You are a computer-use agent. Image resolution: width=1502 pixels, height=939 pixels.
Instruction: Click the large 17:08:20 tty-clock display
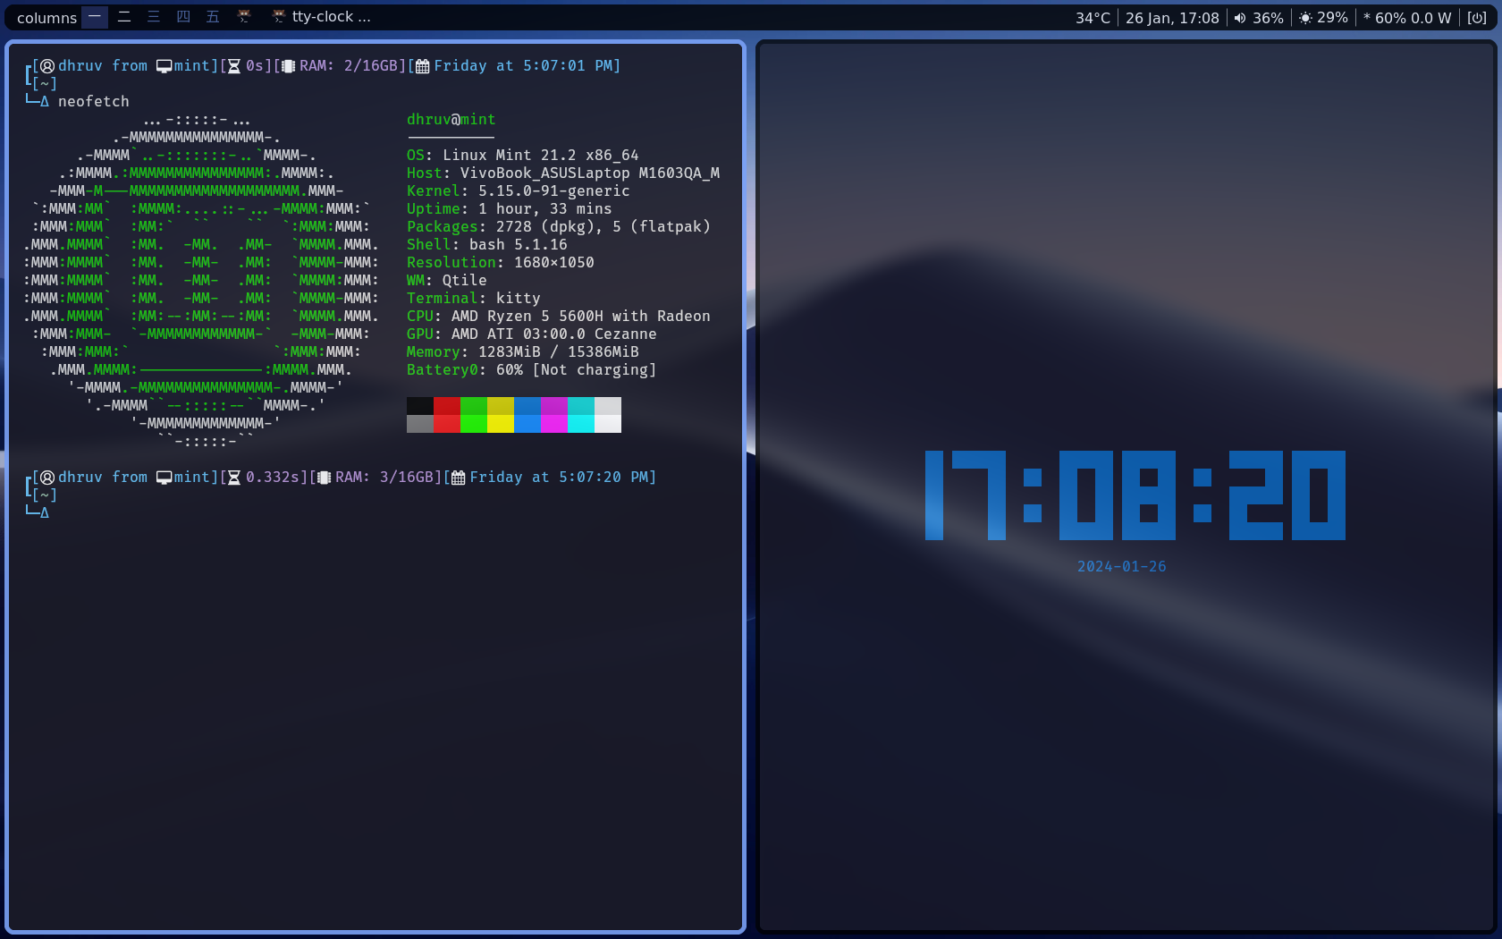(x=1135, y=495)
